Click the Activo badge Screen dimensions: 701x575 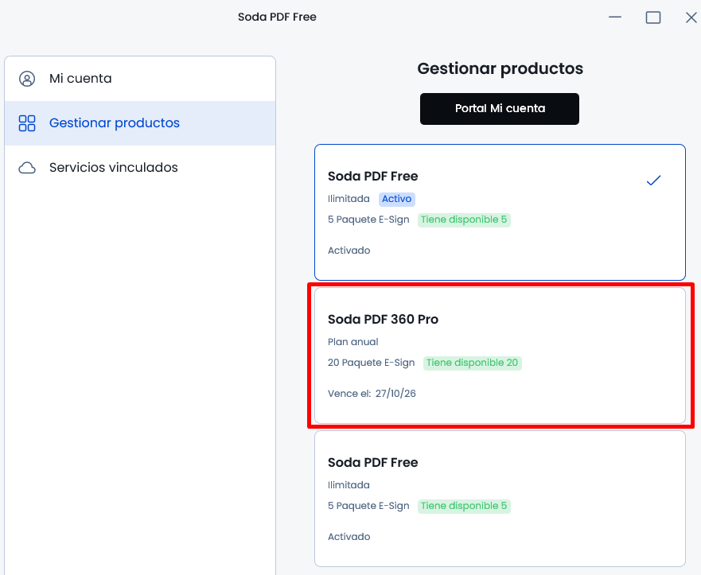396,199
